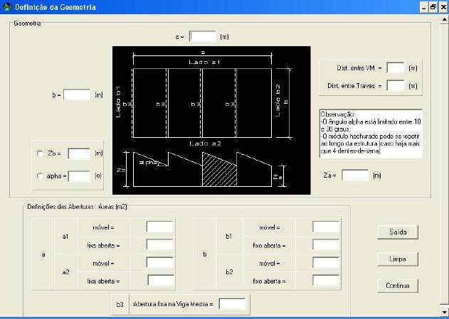The height and width of the screenshot is (319, 449).
Task: Select the alpha radio button
Action: click(x=40, y=176)
